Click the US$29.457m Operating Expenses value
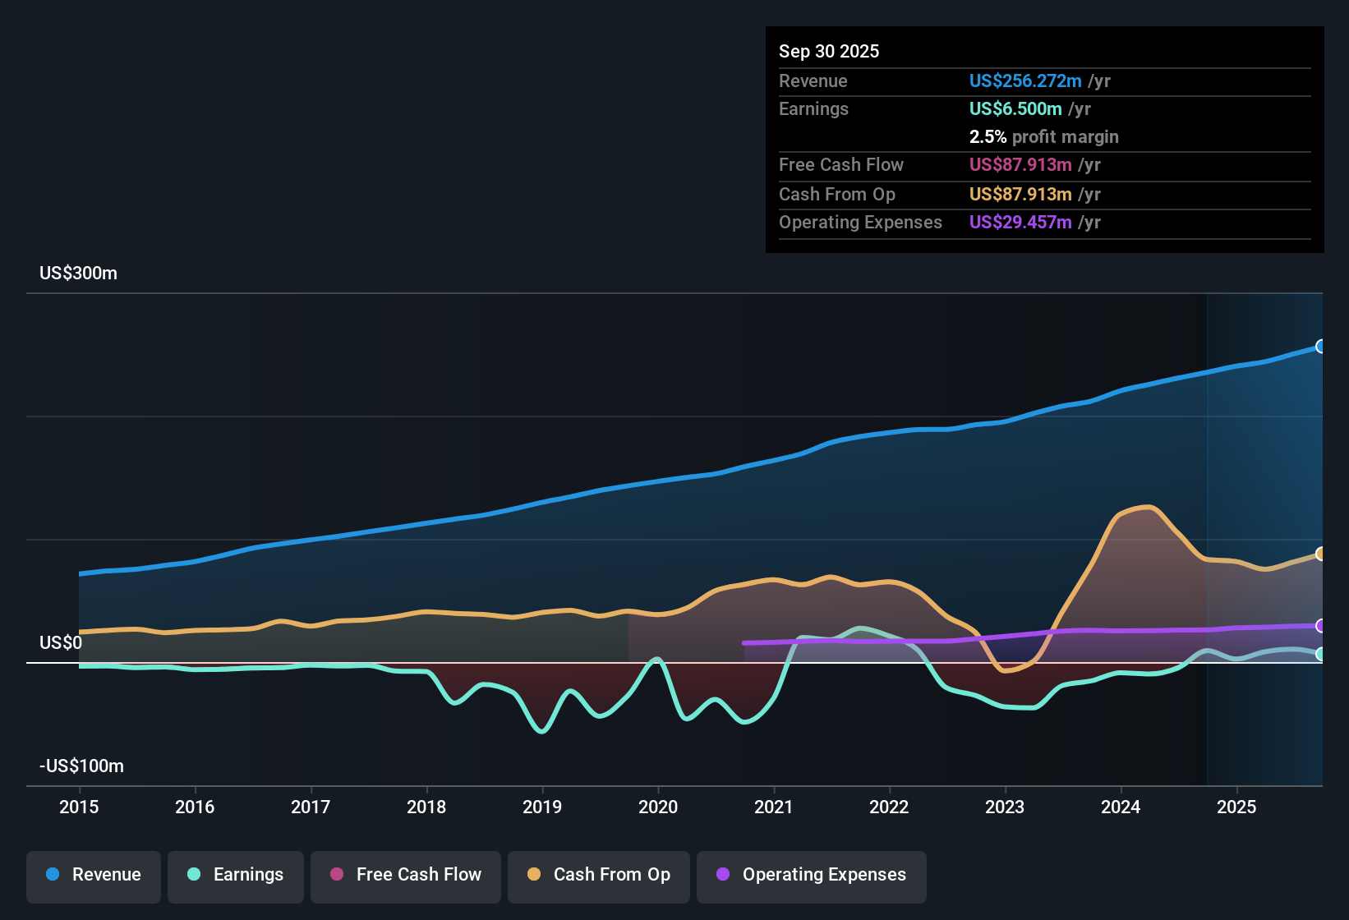The image size is (1349, 920). tap(1020, 222)
